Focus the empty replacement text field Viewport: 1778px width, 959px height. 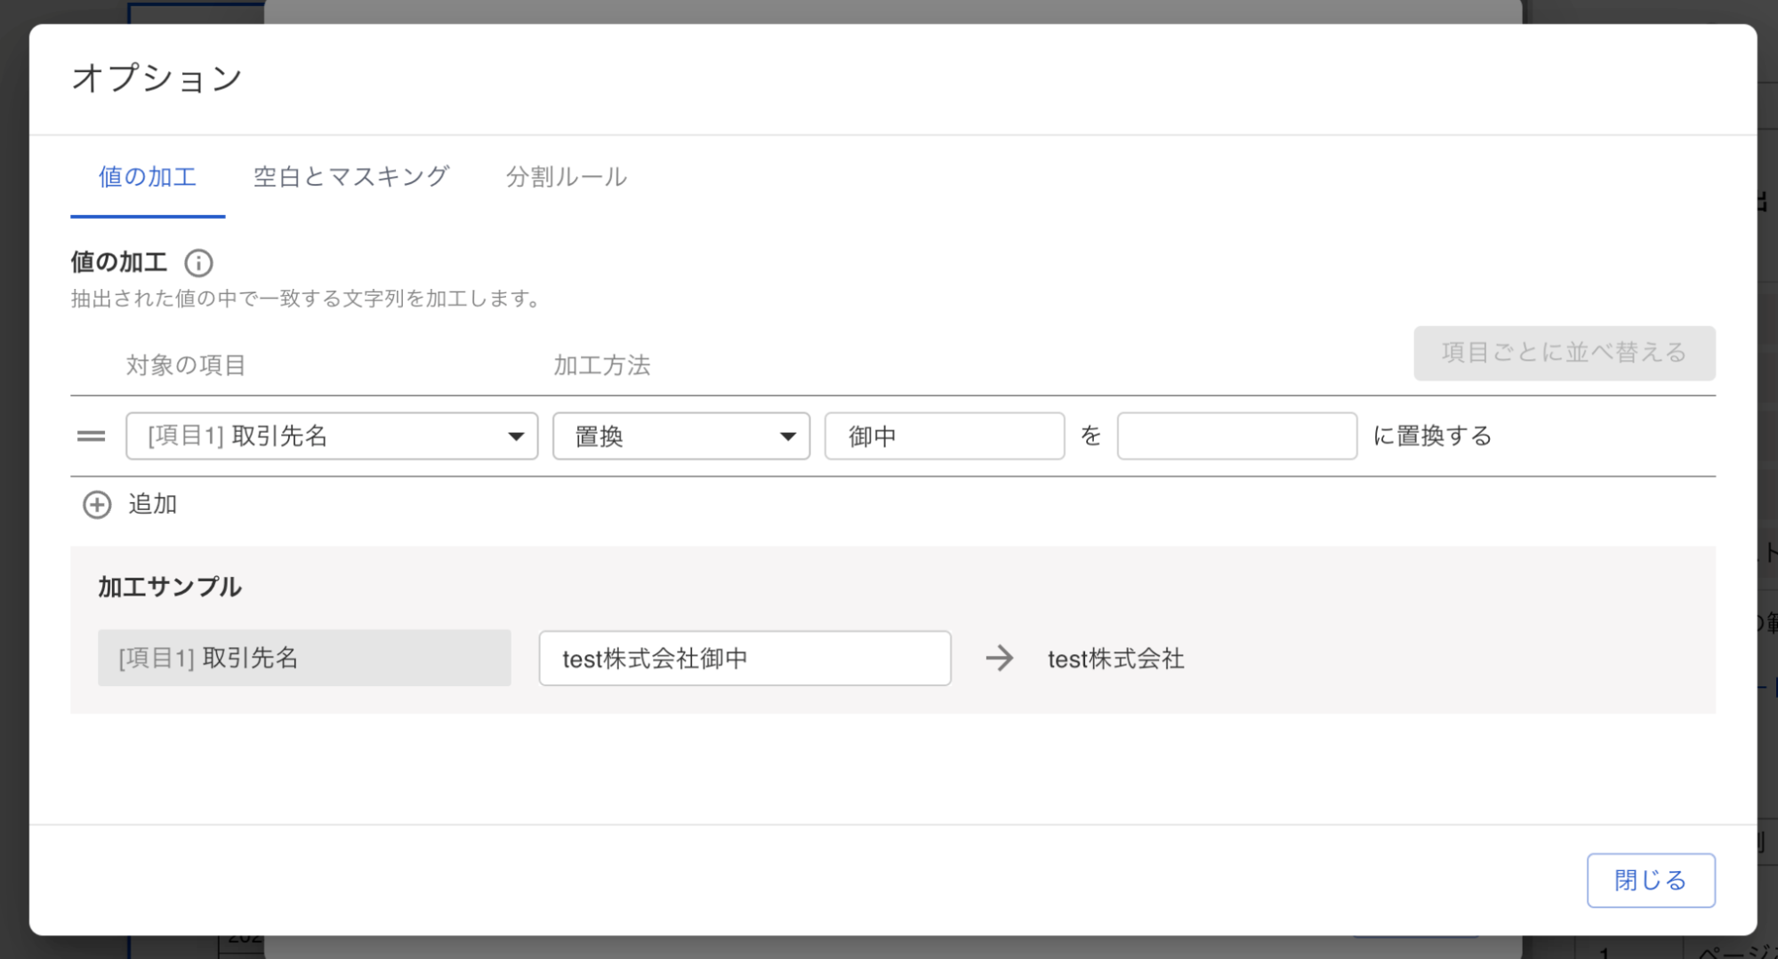pos(1237,436)
